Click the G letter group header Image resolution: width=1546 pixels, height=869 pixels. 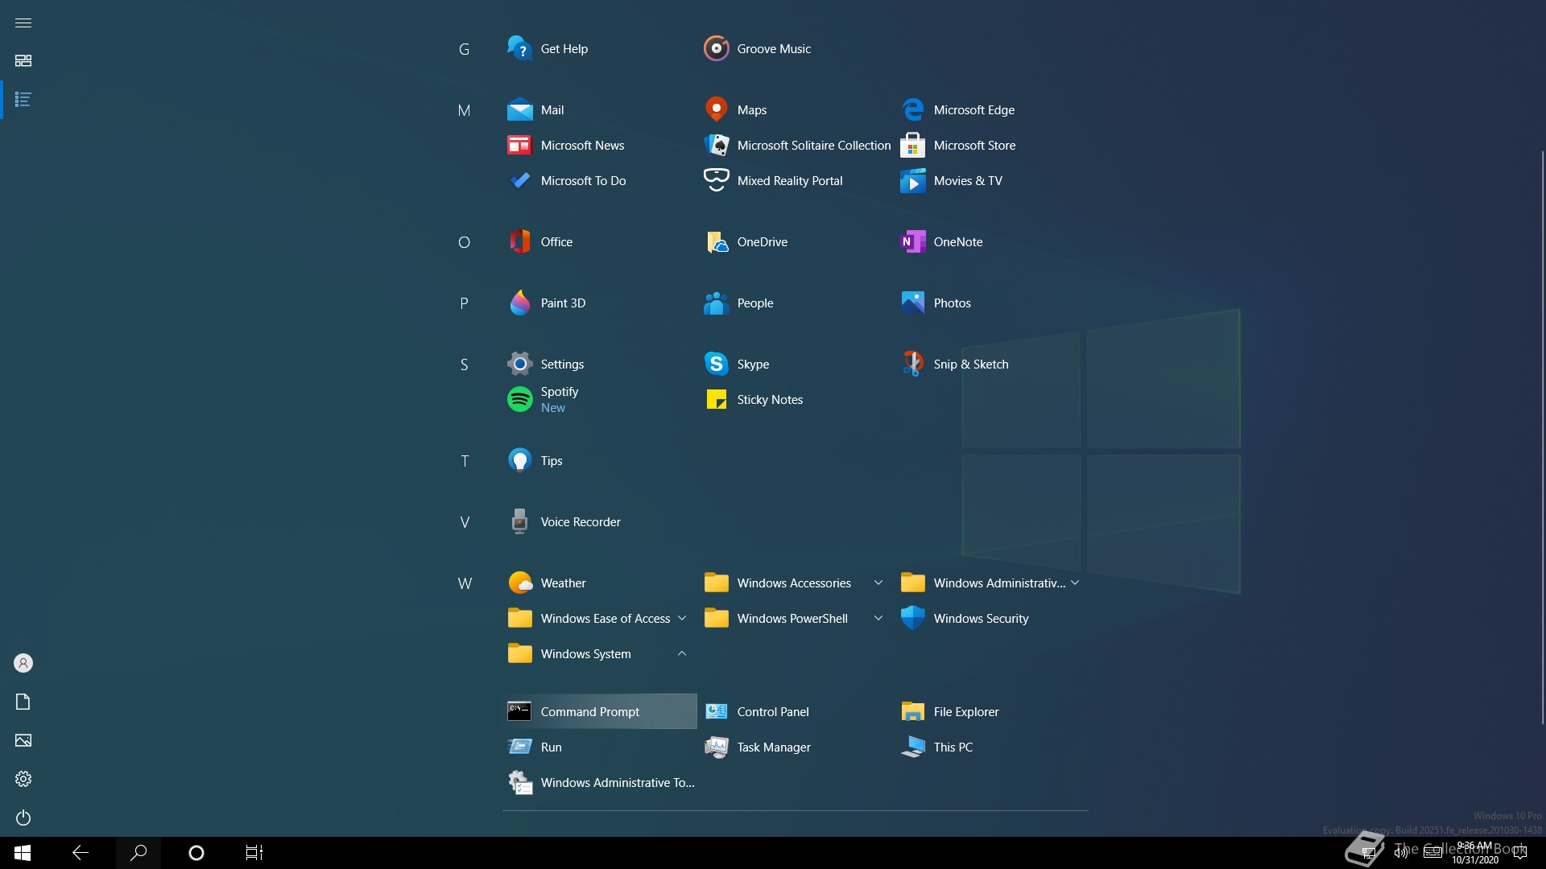[x=464, y=49]
